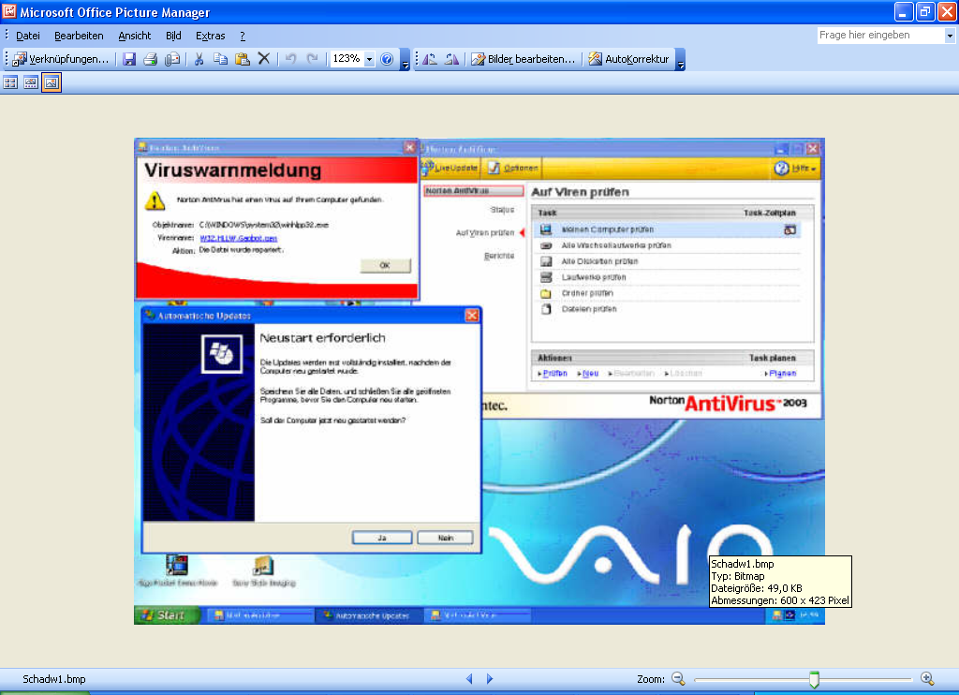This screenshot has height=695, width=959.
Task: Minimize the Picture Manager window
Action: [904, 11]
